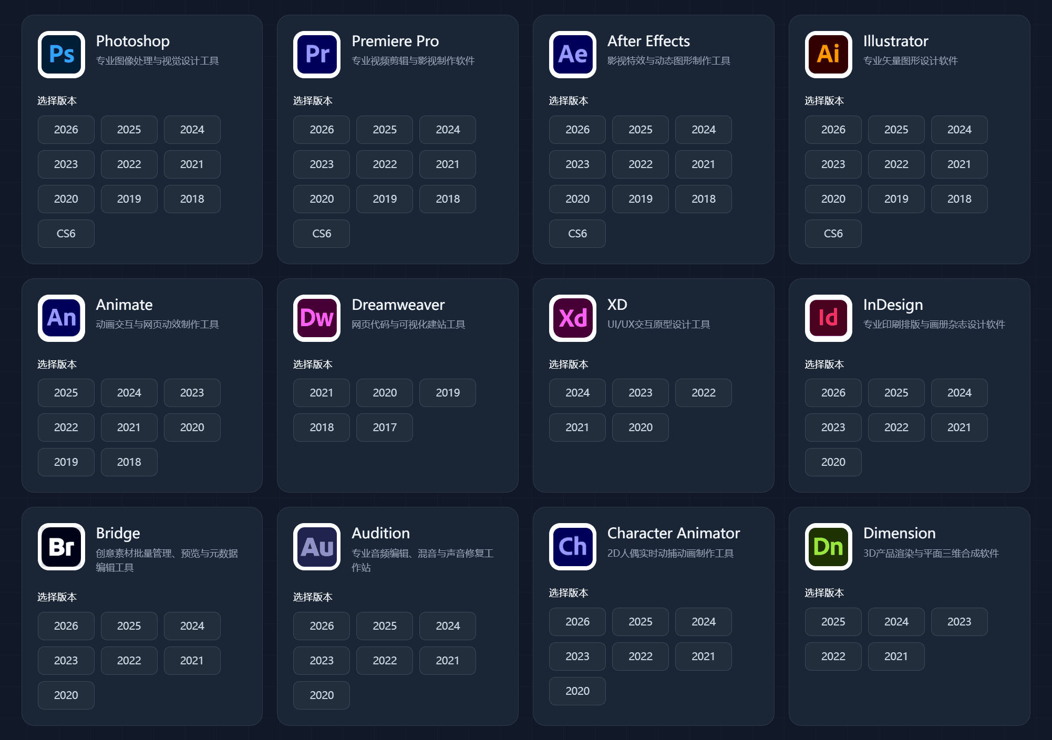Choose XD 2020 version

point(641,428)
